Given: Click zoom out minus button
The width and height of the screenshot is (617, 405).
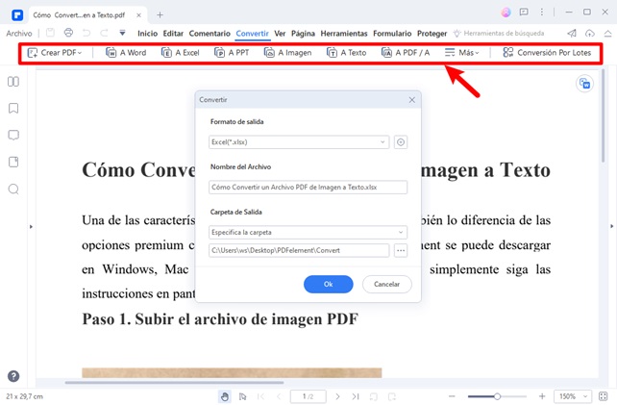Looking at the screenshot, I should (452, 396).
